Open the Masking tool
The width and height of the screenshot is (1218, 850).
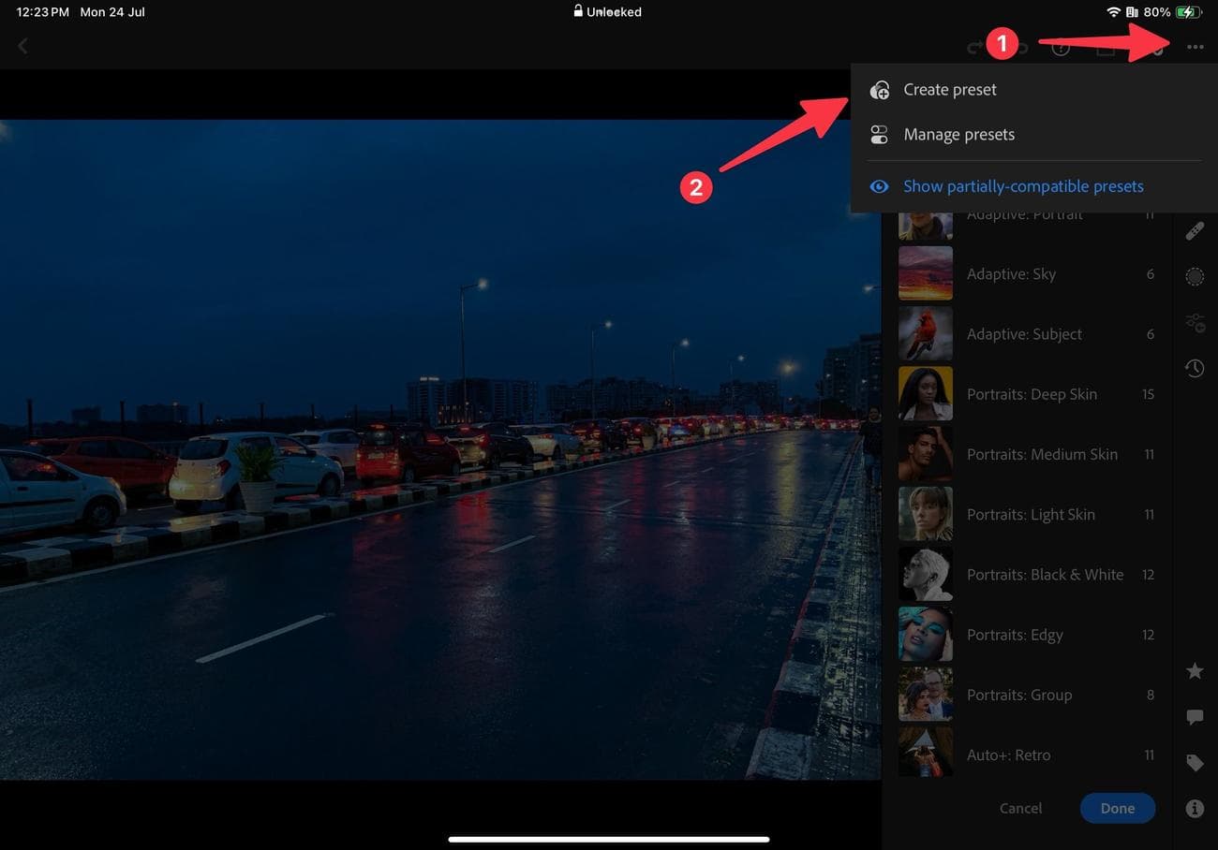click(1196, 276)
